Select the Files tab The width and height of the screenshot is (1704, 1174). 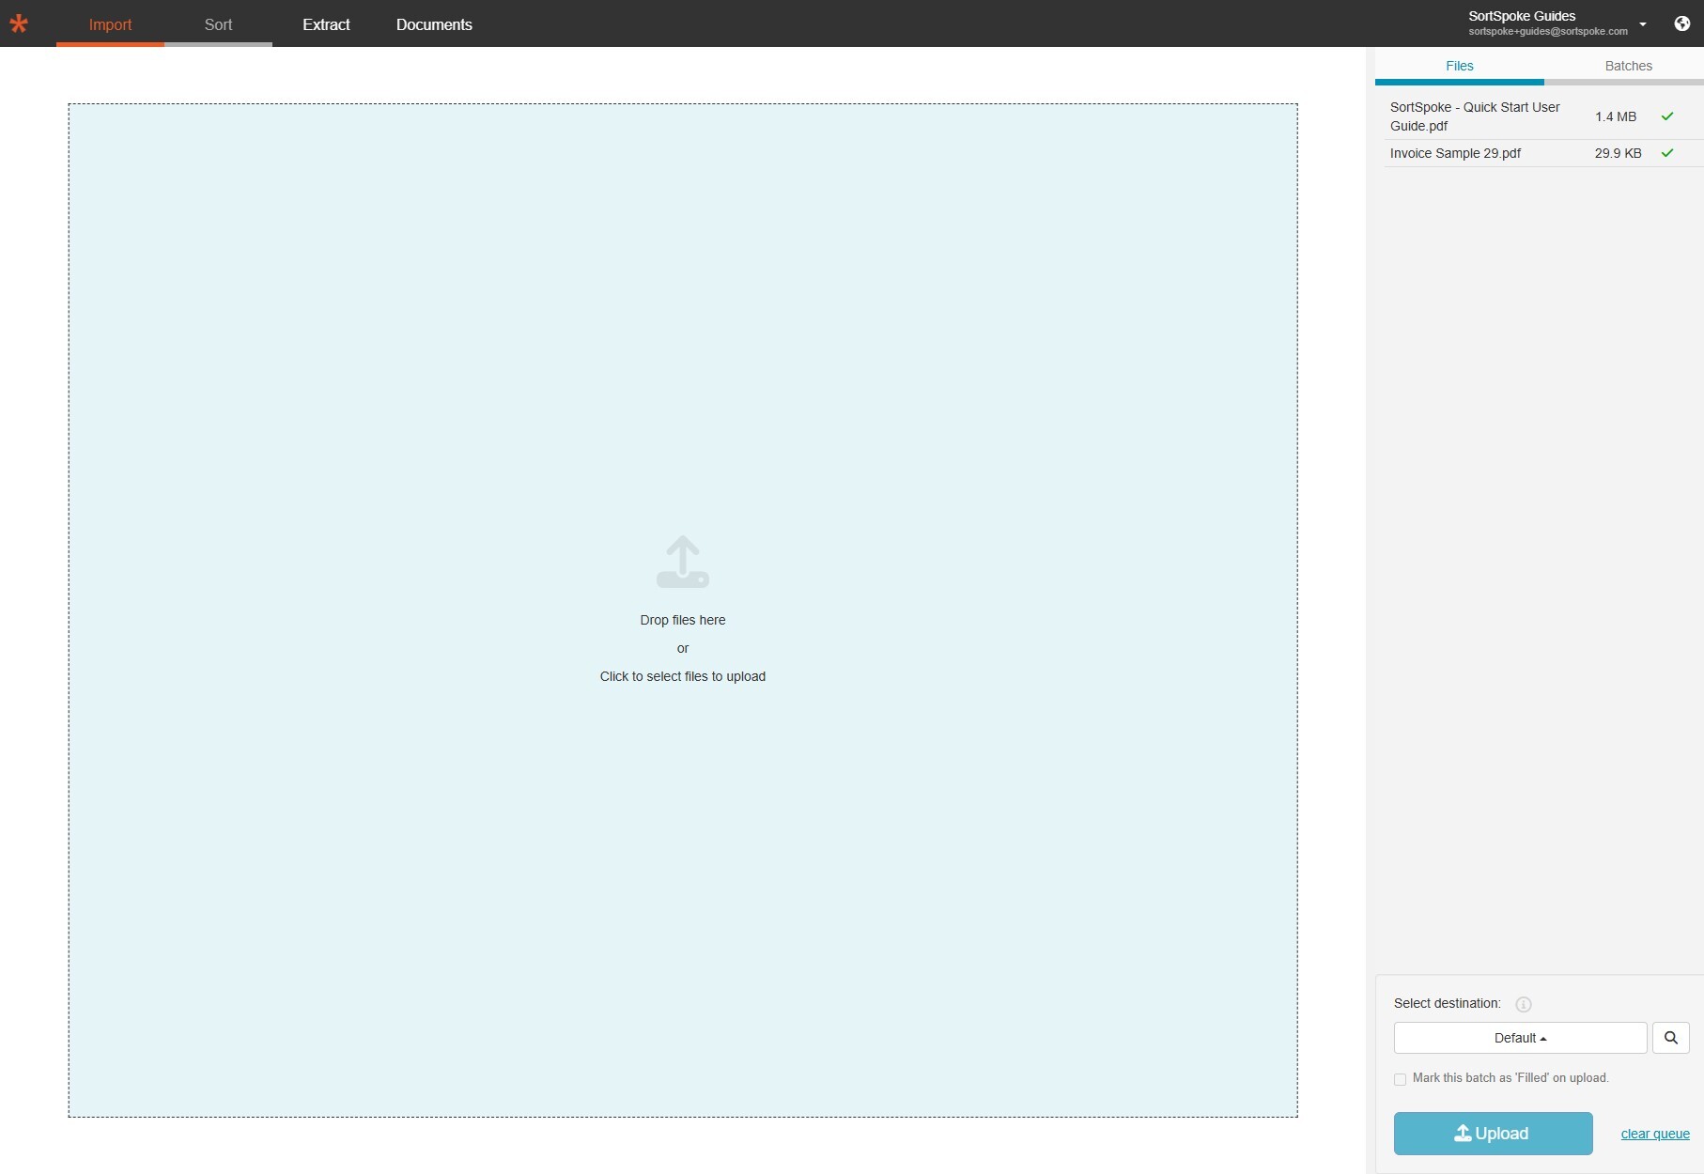[1459, 66]
